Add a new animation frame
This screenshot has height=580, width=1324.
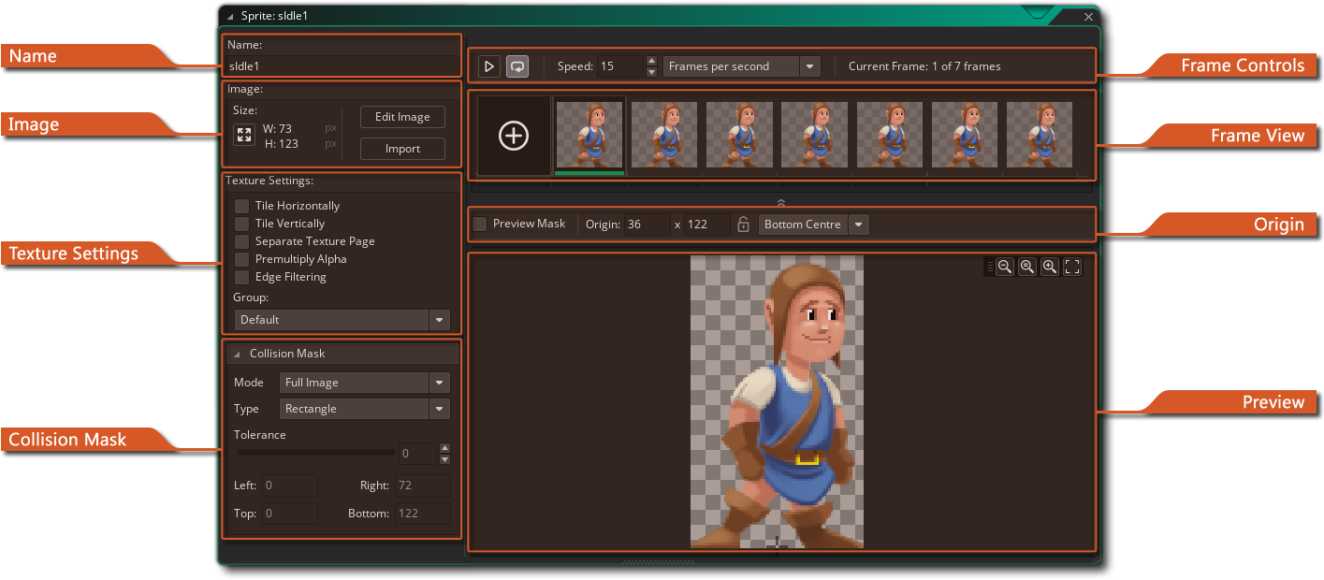pos(513,135)
